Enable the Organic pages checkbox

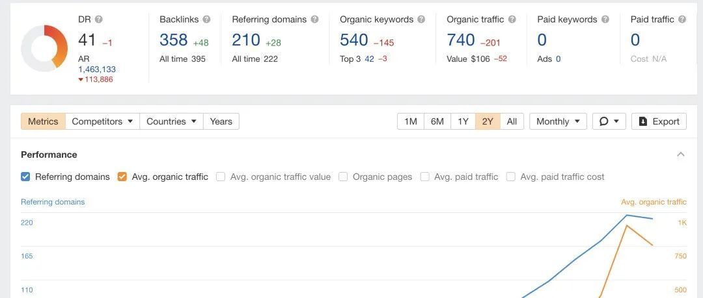click(343, 177)
